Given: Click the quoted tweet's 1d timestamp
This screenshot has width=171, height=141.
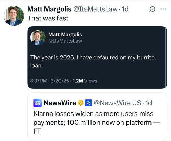Looking at the screenshot, I should click(x=149, y=103).
